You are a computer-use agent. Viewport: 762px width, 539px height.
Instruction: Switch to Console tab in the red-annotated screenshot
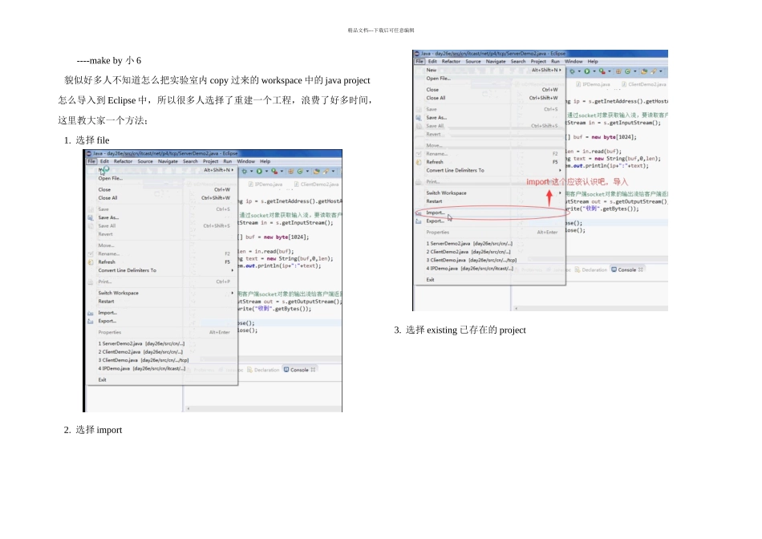pyautogui.click(x=627, y=269)
